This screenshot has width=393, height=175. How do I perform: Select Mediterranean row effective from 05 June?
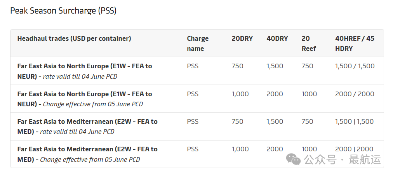[197, 154]
